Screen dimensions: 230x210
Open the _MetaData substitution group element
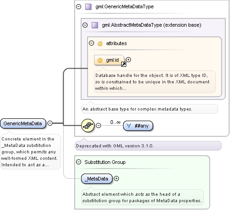[x=97, y=179]
